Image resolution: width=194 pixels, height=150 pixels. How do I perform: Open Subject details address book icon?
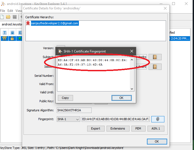click(155, 57)
